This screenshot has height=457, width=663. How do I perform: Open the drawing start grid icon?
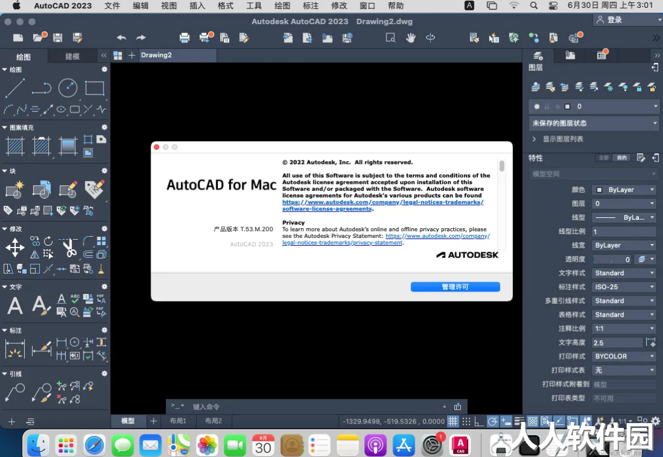tap(117, 56)
